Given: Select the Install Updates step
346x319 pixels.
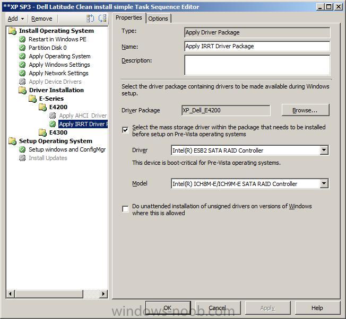Looking at the screenshot, I should [x=48, y=158].
